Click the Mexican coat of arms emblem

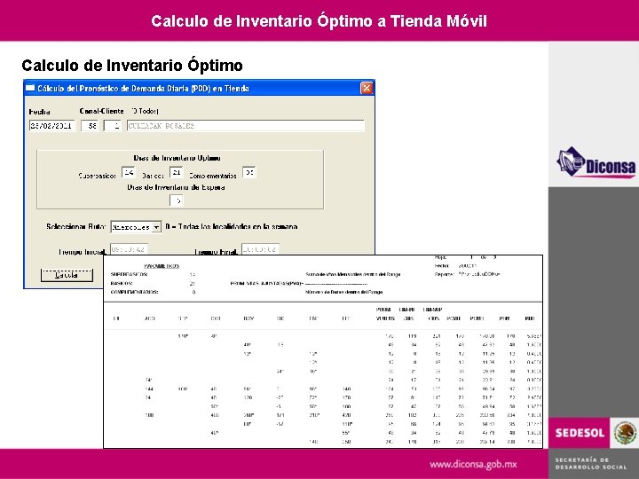tap(625, 433)
